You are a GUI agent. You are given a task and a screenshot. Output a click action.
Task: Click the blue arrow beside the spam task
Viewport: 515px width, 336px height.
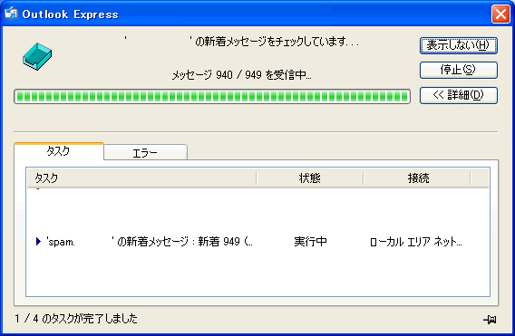(38, 242)
